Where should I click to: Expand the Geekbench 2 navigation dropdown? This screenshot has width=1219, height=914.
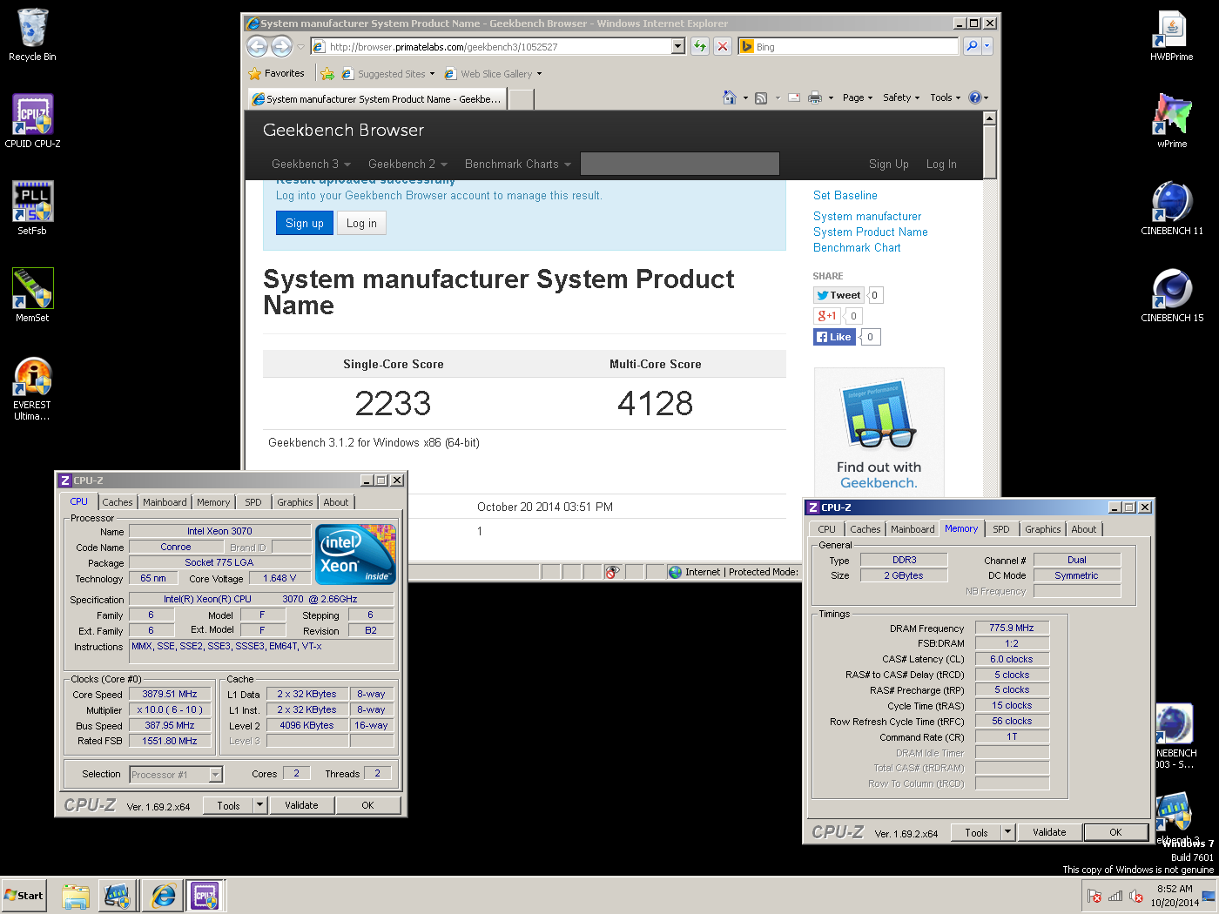[407, 164]
